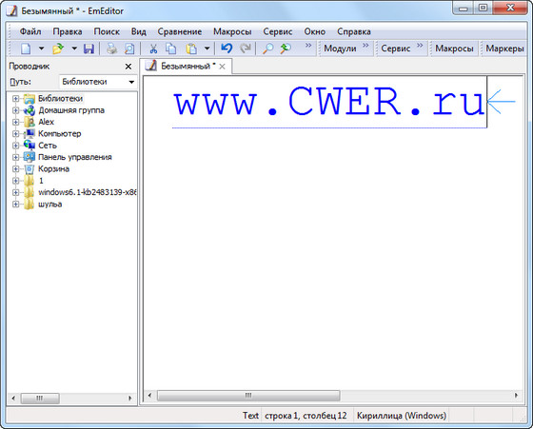Expand the Корзина tree node
This screenshot has width=533, height=429.
15,168
